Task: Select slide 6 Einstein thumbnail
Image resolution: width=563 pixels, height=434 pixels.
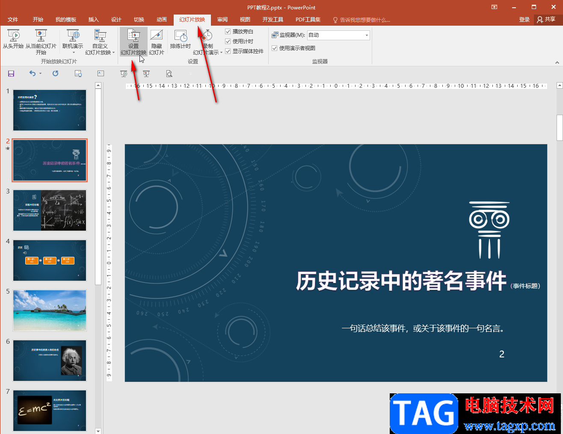Action: [50, 360]
